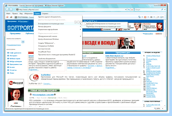Click the SpRecord advertisement banner
This screenshot has width=172, height=116.
[x=16, y=93]
